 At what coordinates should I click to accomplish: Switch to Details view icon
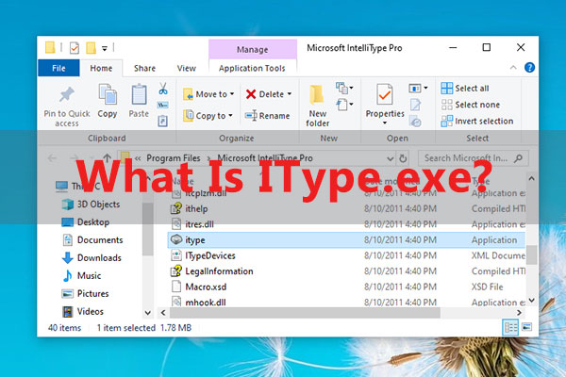tap(510, 327)
